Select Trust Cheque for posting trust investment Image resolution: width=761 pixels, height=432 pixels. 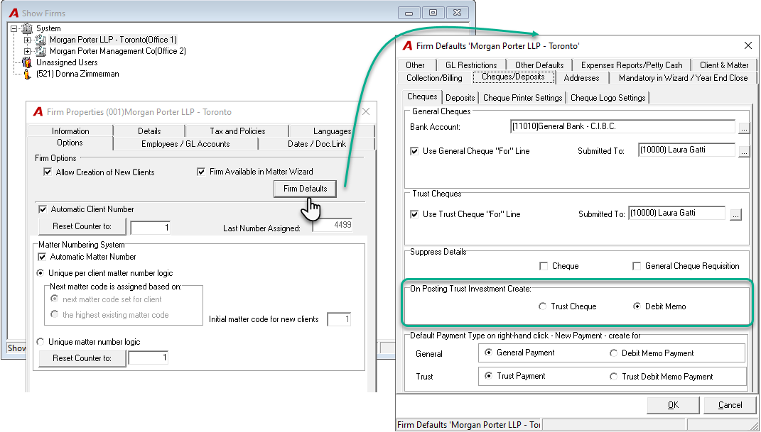tap(543, 306)
